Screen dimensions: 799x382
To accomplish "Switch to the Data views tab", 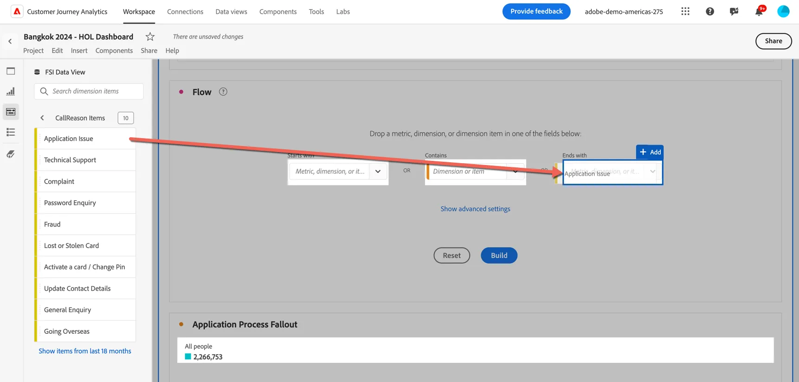I will pyautogui.click(x=231, y=12).
